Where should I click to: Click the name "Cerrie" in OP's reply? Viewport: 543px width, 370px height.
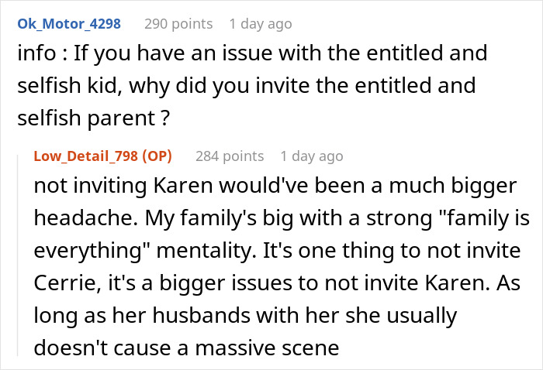click(67, 283)
